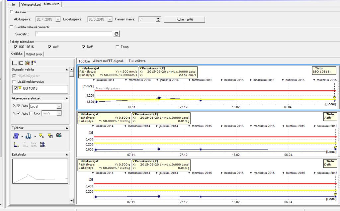This screenshot has height=211, width=340.
Task: Click left panel scrollbar down arrow
Action: 72,201
